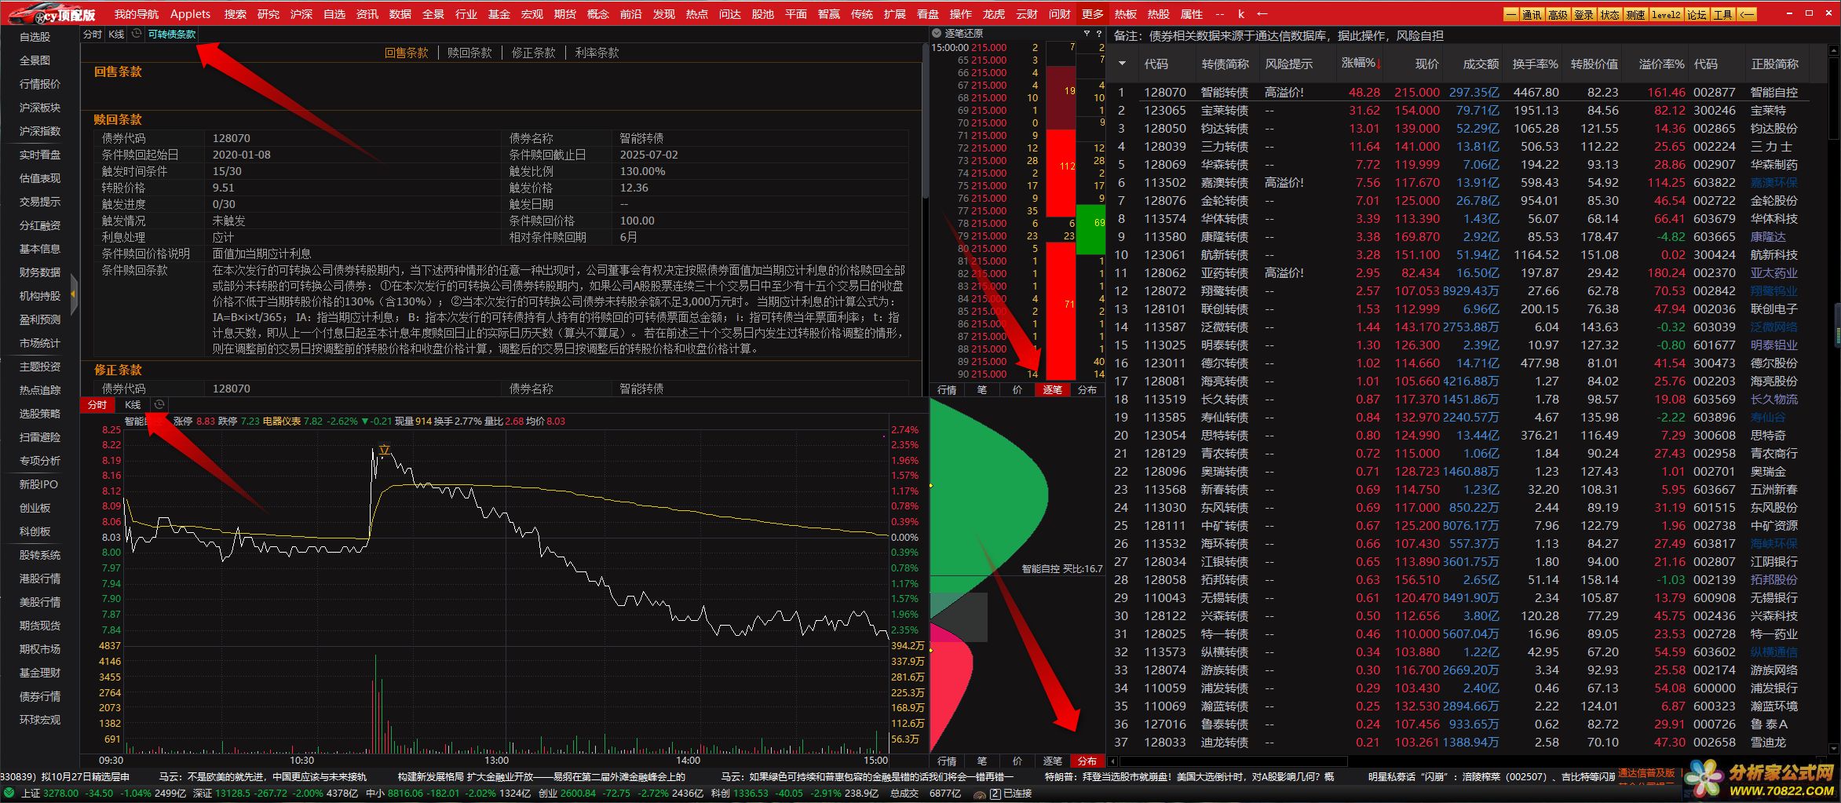Switch to the upper 分时 tab
1841x803 pixels.
pyautogui.click(x=93, y=34)
